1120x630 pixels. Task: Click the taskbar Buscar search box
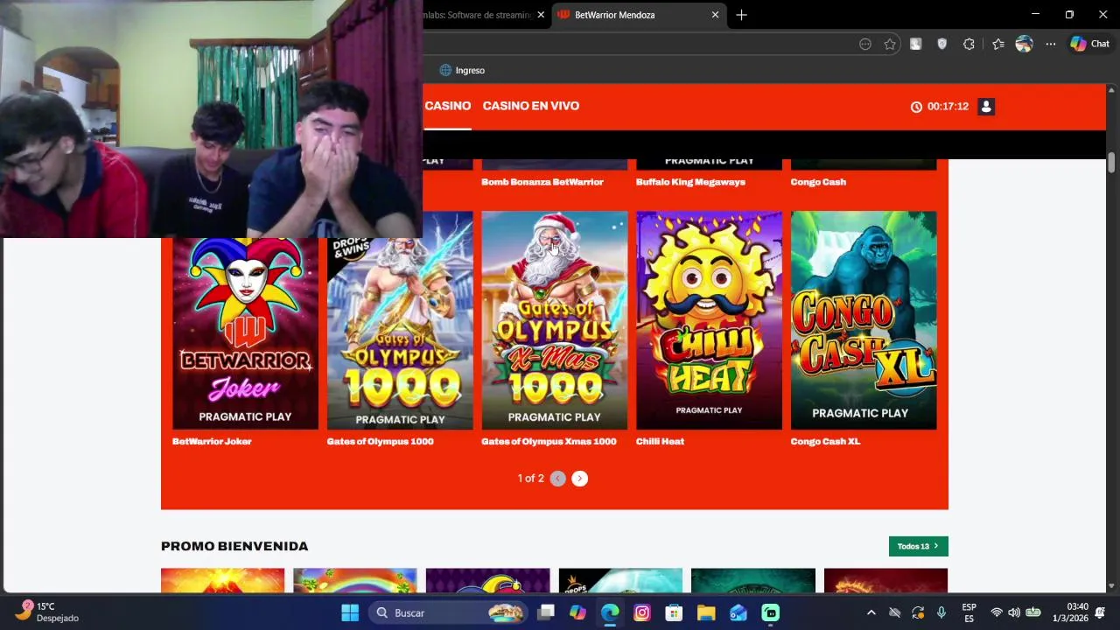(446, 613)
